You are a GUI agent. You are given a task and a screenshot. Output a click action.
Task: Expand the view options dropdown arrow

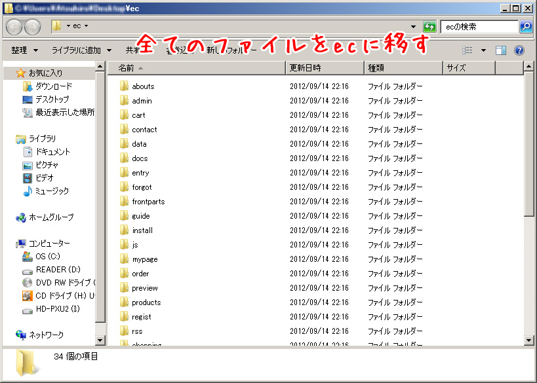coord(483,50)
